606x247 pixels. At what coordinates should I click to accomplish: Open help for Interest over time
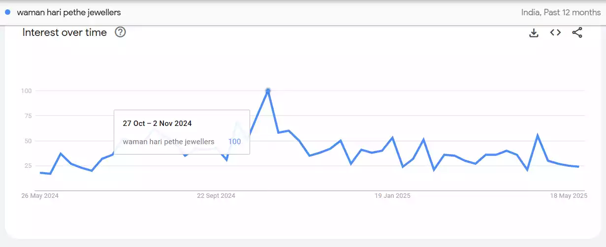click(x=120, y=32)
